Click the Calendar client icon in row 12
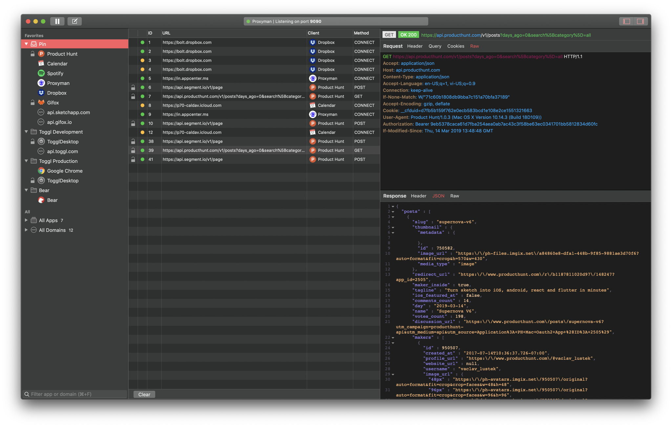The width and height of the screenshot is (672, 427). (312, 132)
